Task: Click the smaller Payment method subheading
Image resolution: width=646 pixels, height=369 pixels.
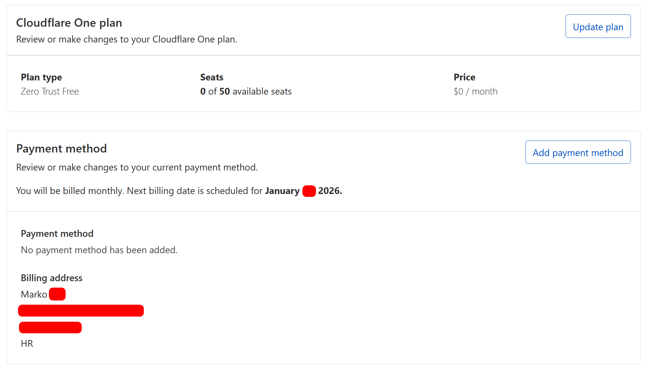Action: 57,234
